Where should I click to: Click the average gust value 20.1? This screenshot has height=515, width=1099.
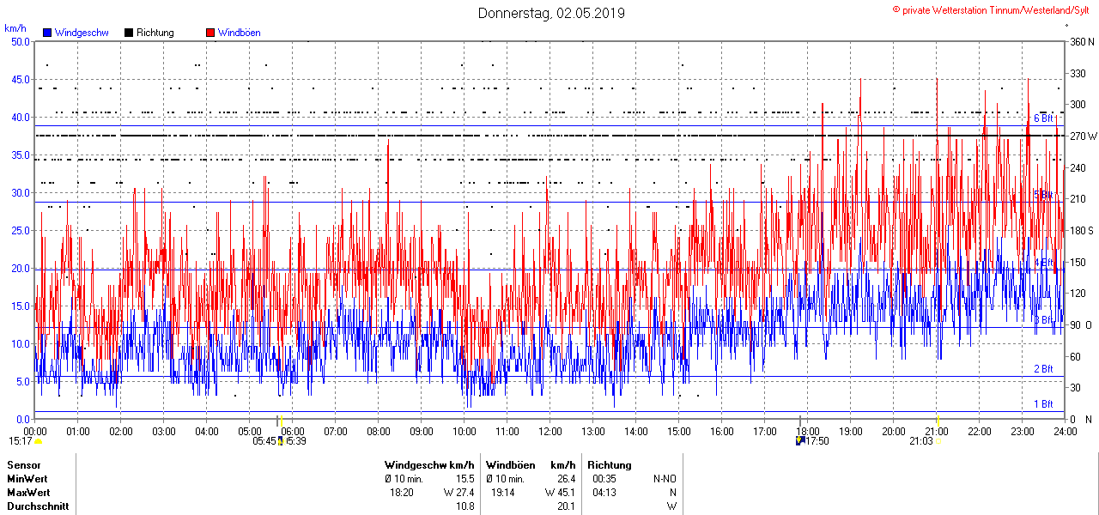point(566,506)
